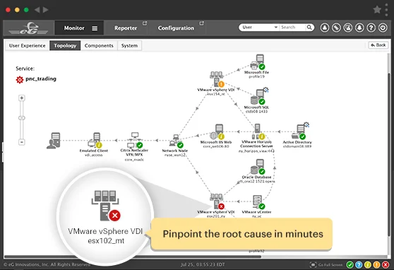This screenshot has height=270, width=394.
Task: Select the Citrix NetScaler VPX/MPX node
Action: [x=135, y=141]
